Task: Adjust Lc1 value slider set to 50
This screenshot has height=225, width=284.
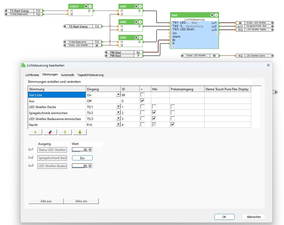Action: 80,150
